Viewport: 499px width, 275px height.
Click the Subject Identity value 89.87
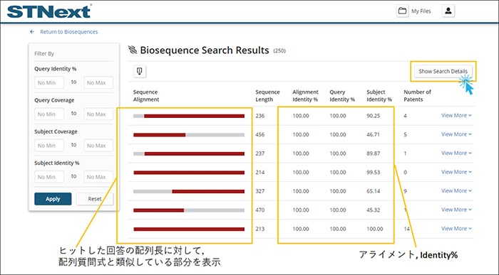point(374,153)
